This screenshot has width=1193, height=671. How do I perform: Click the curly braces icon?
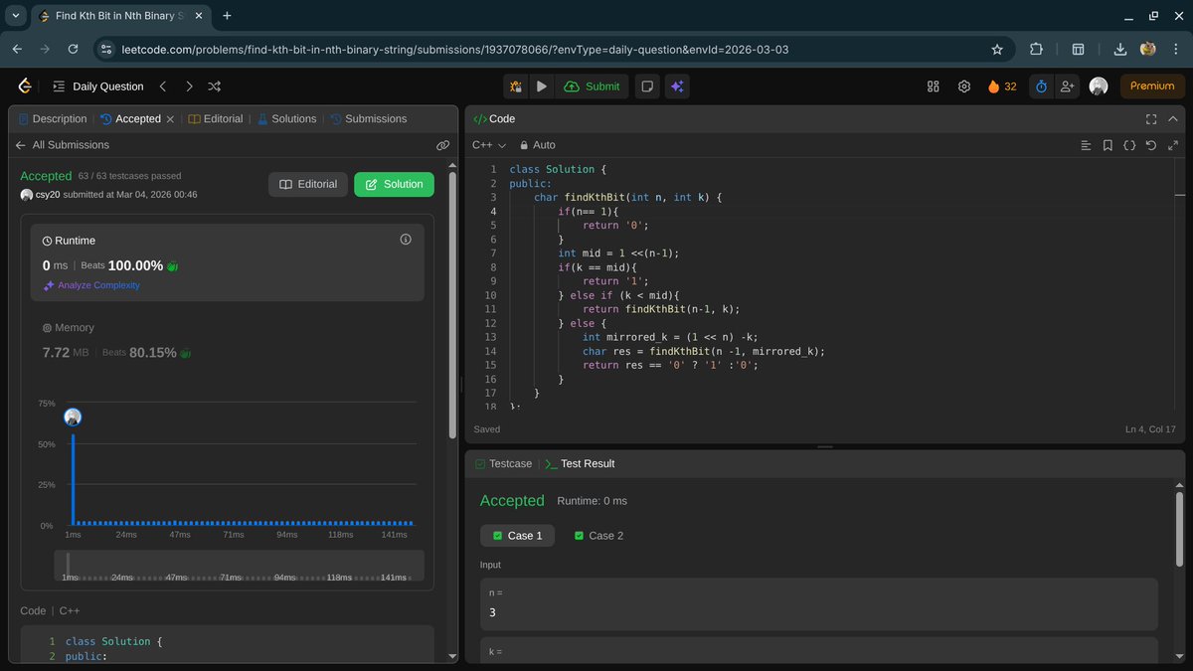pyautogui.click(x=1129, y=145)
